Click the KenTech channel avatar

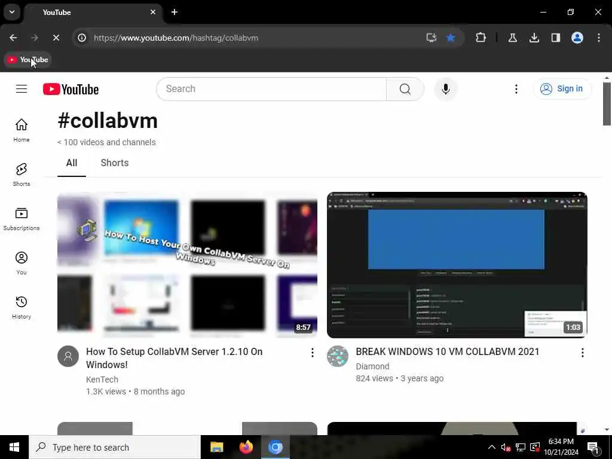pos(68,356)
